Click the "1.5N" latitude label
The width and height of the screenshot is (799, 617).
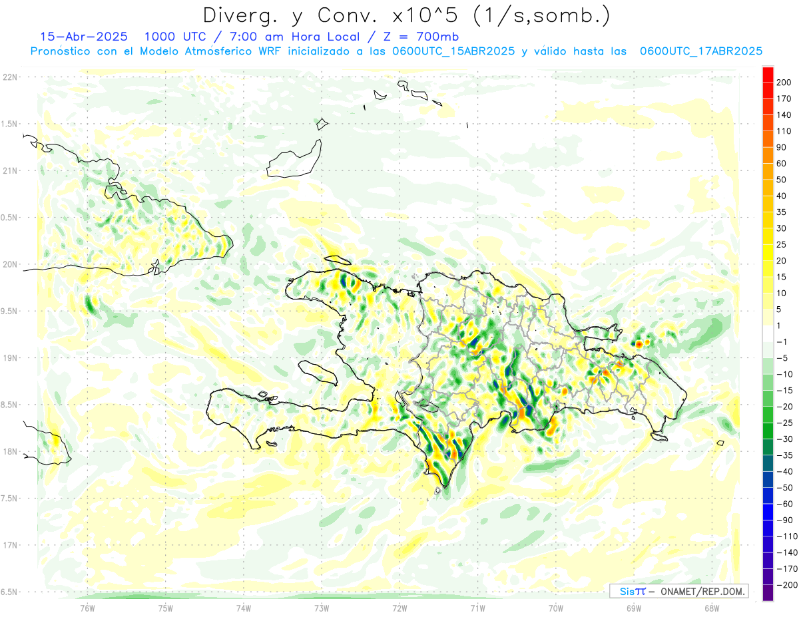pos(9,124)
